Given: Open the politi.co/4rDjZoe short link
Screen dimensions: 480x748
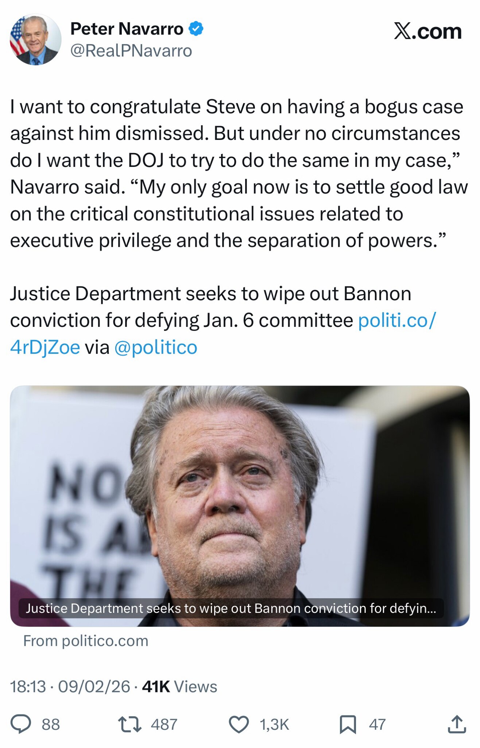Looking at the screenshot, I should click(x=397, y=320).
